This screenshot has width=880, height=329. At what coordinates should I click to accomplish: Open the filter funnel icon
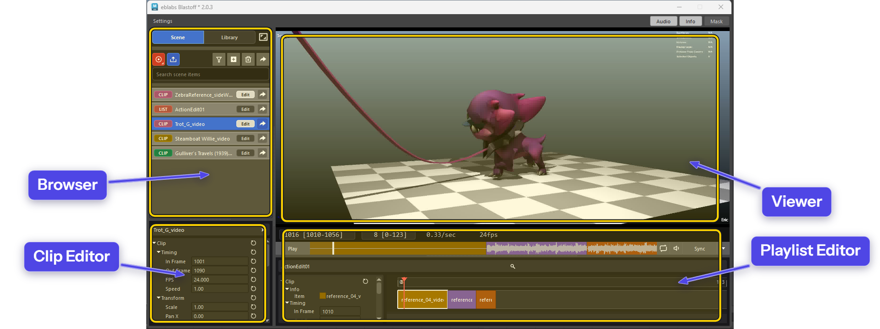click(219, 59)
